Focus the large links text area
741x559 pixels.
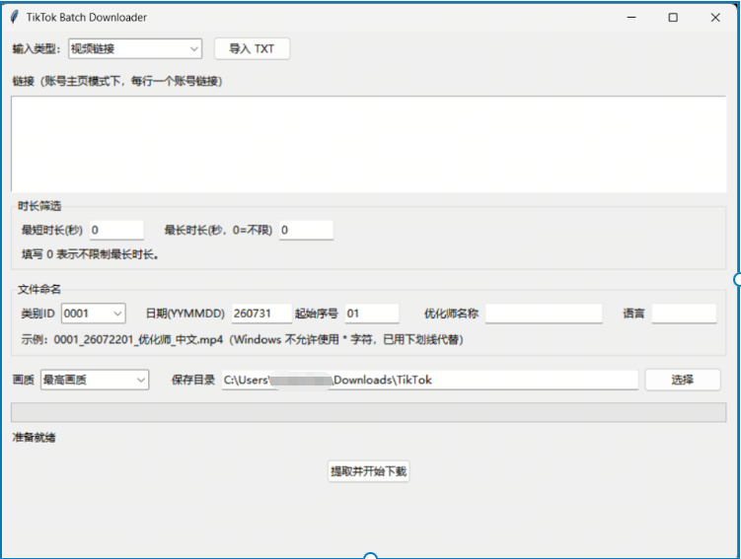pyautogui.click(x=369, y=144)
